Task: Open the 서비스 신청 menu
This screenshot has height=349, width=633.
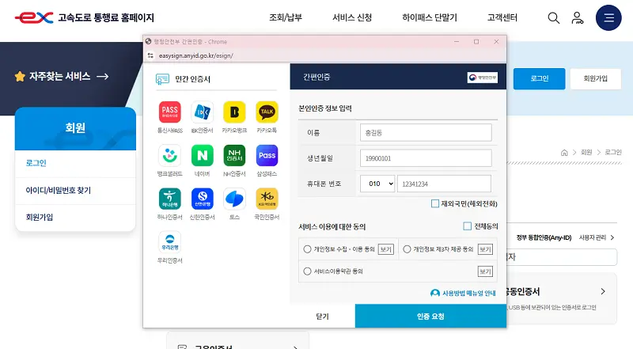Action: pyautogui.click(x=352, y=17)
